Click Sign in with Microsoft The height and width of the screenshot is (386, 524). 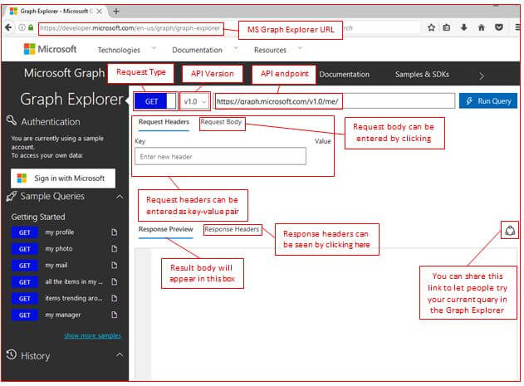coord(63,178)
